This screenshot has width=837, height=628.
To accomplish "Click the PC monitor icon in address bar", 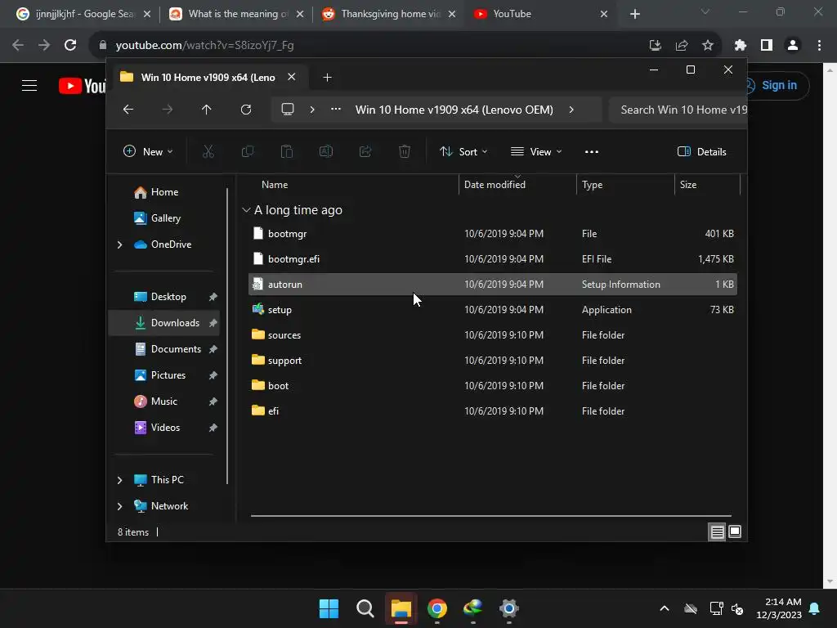I will tap(288, 110).
